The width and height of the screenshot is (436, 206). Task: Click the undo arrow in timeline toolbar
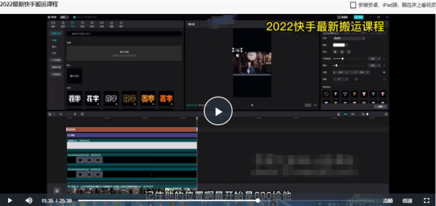(60, 114)
